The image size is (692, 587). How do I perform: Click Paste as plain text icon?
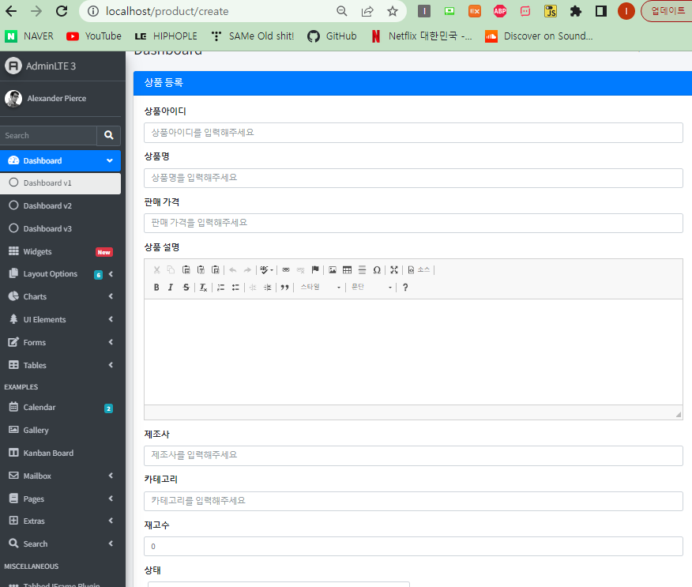[201, 269]
